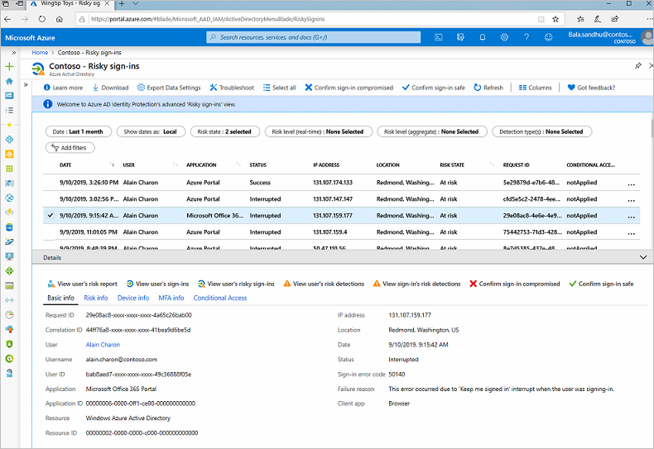Open Show dates as: Local filter

pos(151,131)
